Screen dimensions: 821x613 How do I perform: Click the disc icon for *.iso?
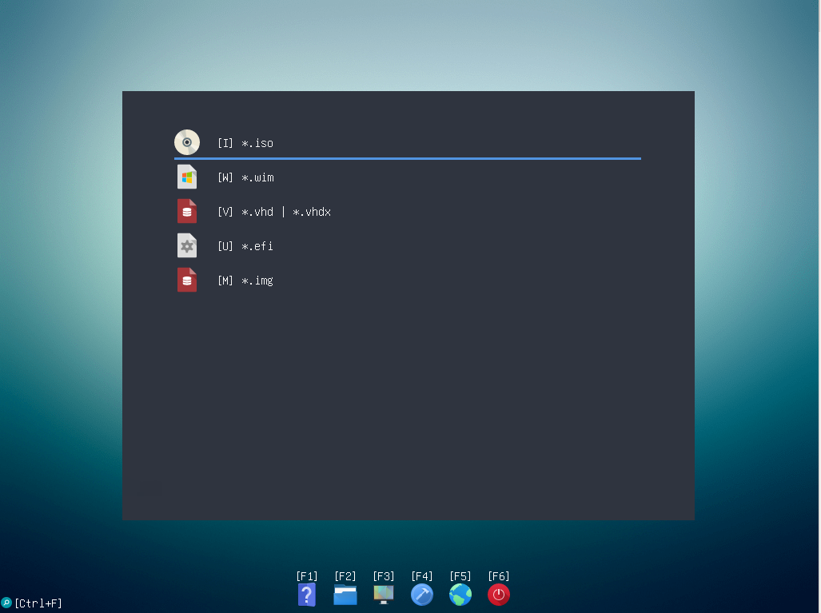point(187,142)
